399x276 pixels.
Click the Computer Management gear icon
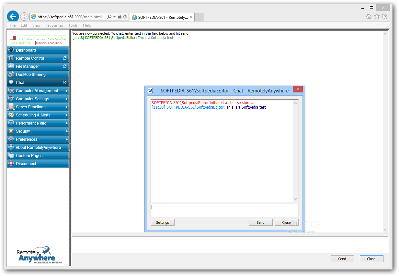(11, 90)
